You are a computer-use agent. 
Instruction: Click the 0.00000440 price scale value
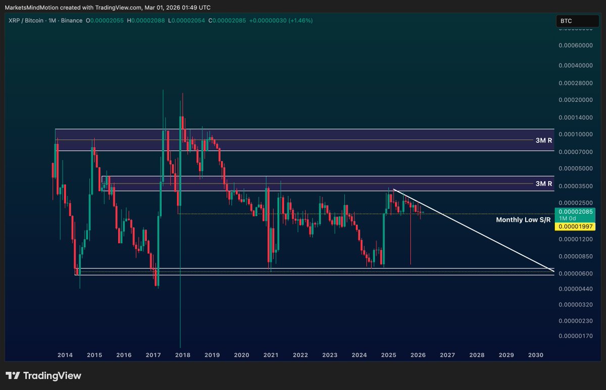click(x=575, y=289)
